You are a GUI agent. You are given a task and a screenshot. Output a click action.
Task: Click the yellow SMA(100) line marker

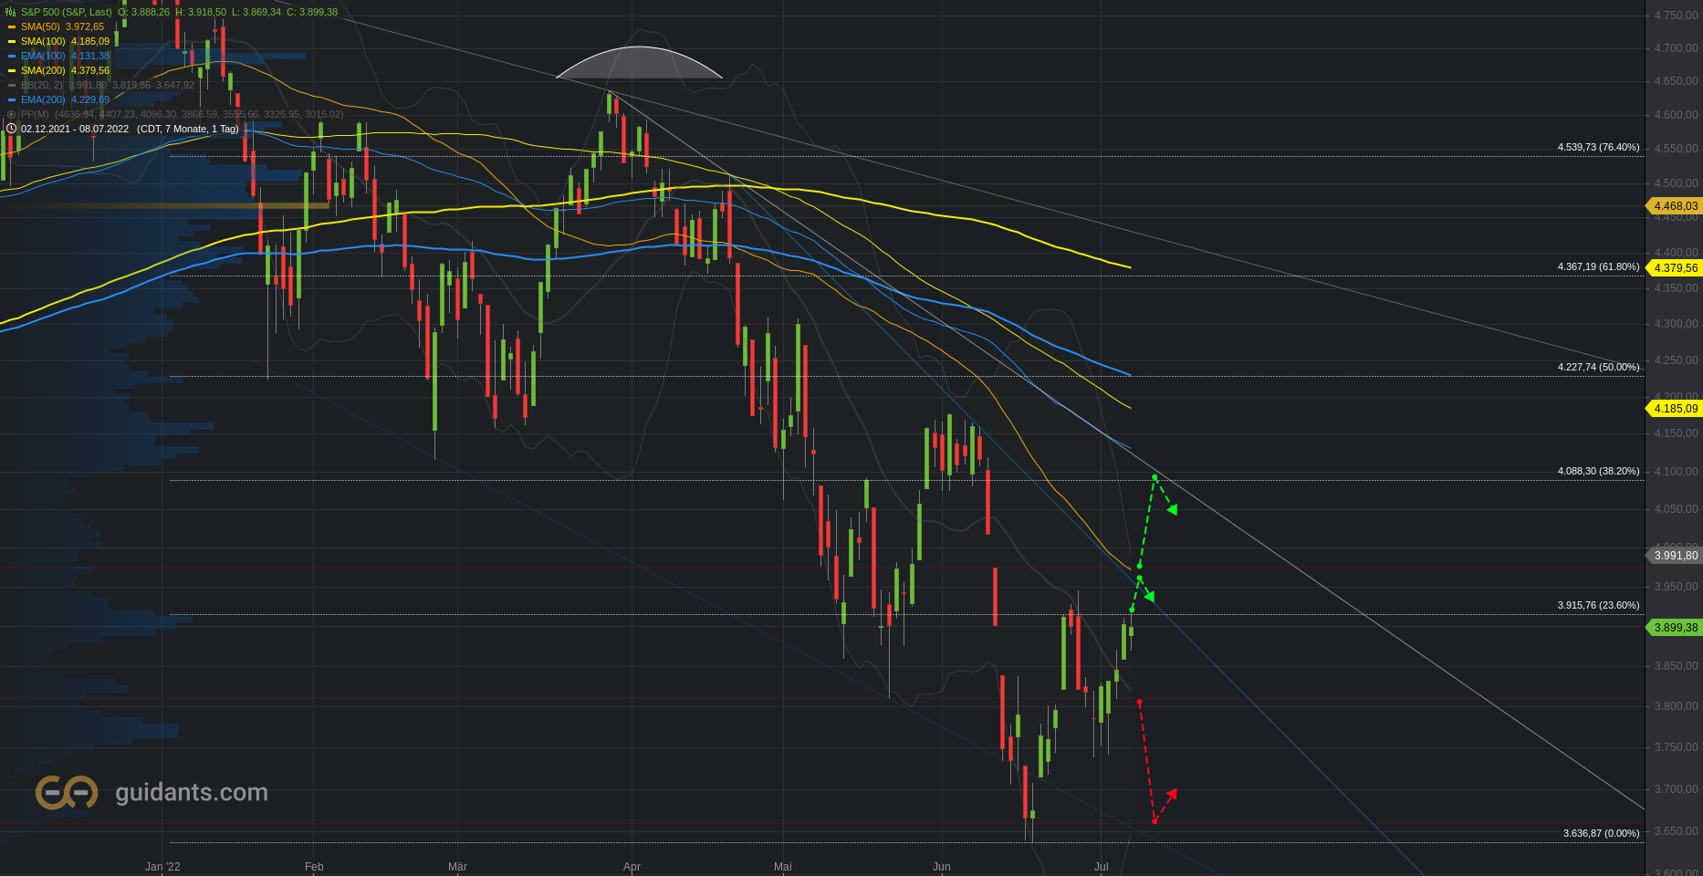click(x=12, y=41)
